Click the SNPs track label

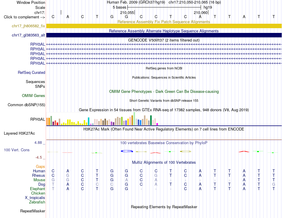click(40, 86)
